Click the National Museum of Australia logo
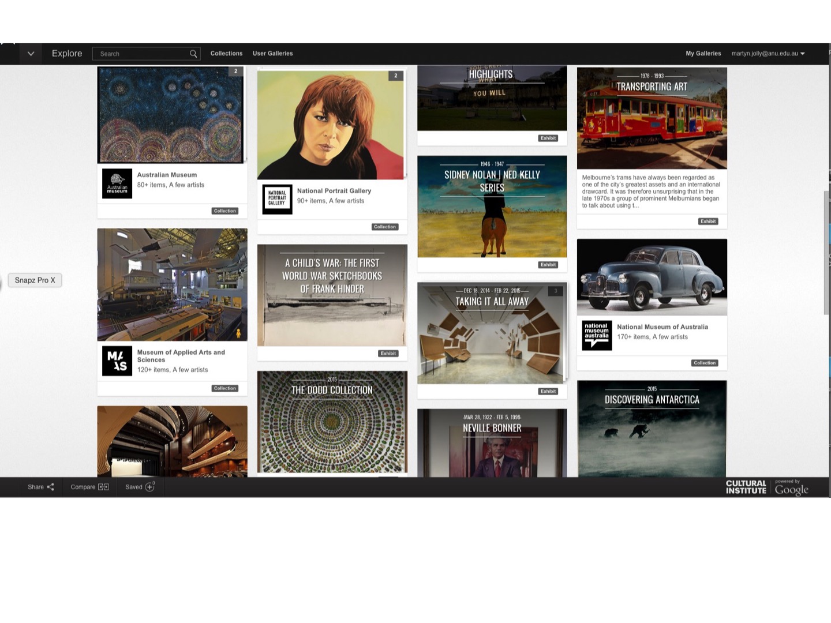The height and width of the screenshot is (623, 831). click(597, 335)
